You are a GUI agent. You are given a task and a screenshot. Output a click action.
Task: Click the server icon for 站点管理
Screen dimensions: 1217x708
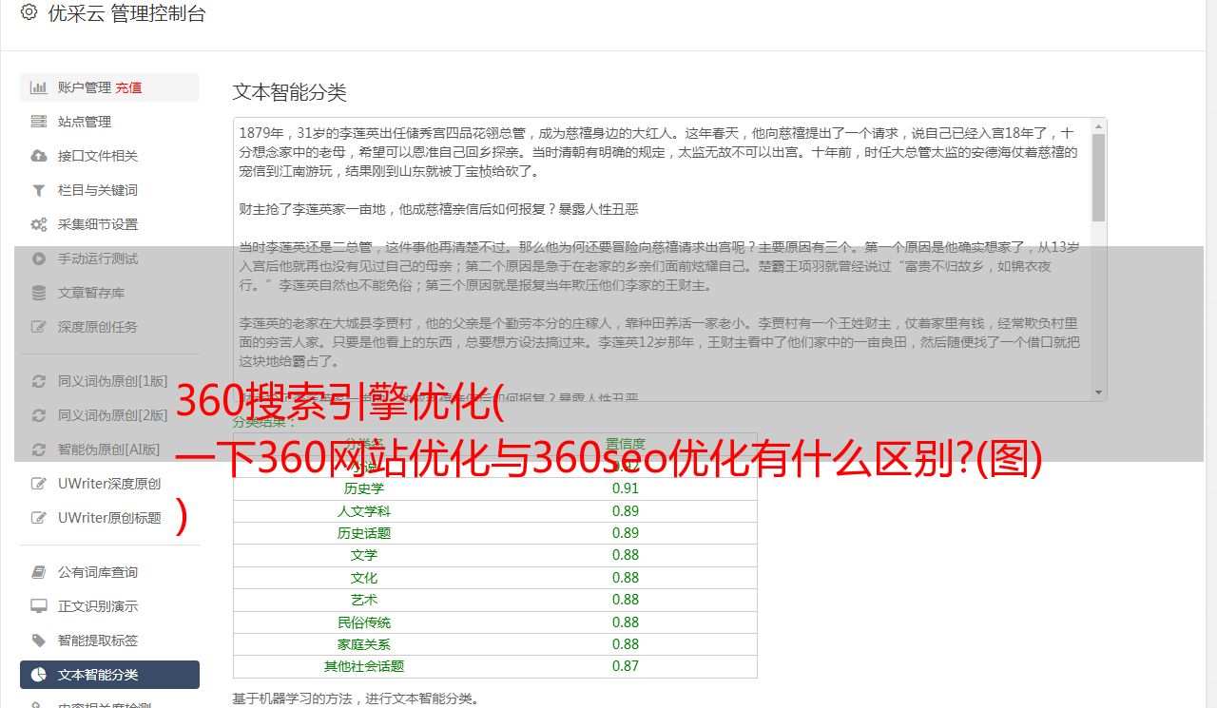tap(39, 122)
